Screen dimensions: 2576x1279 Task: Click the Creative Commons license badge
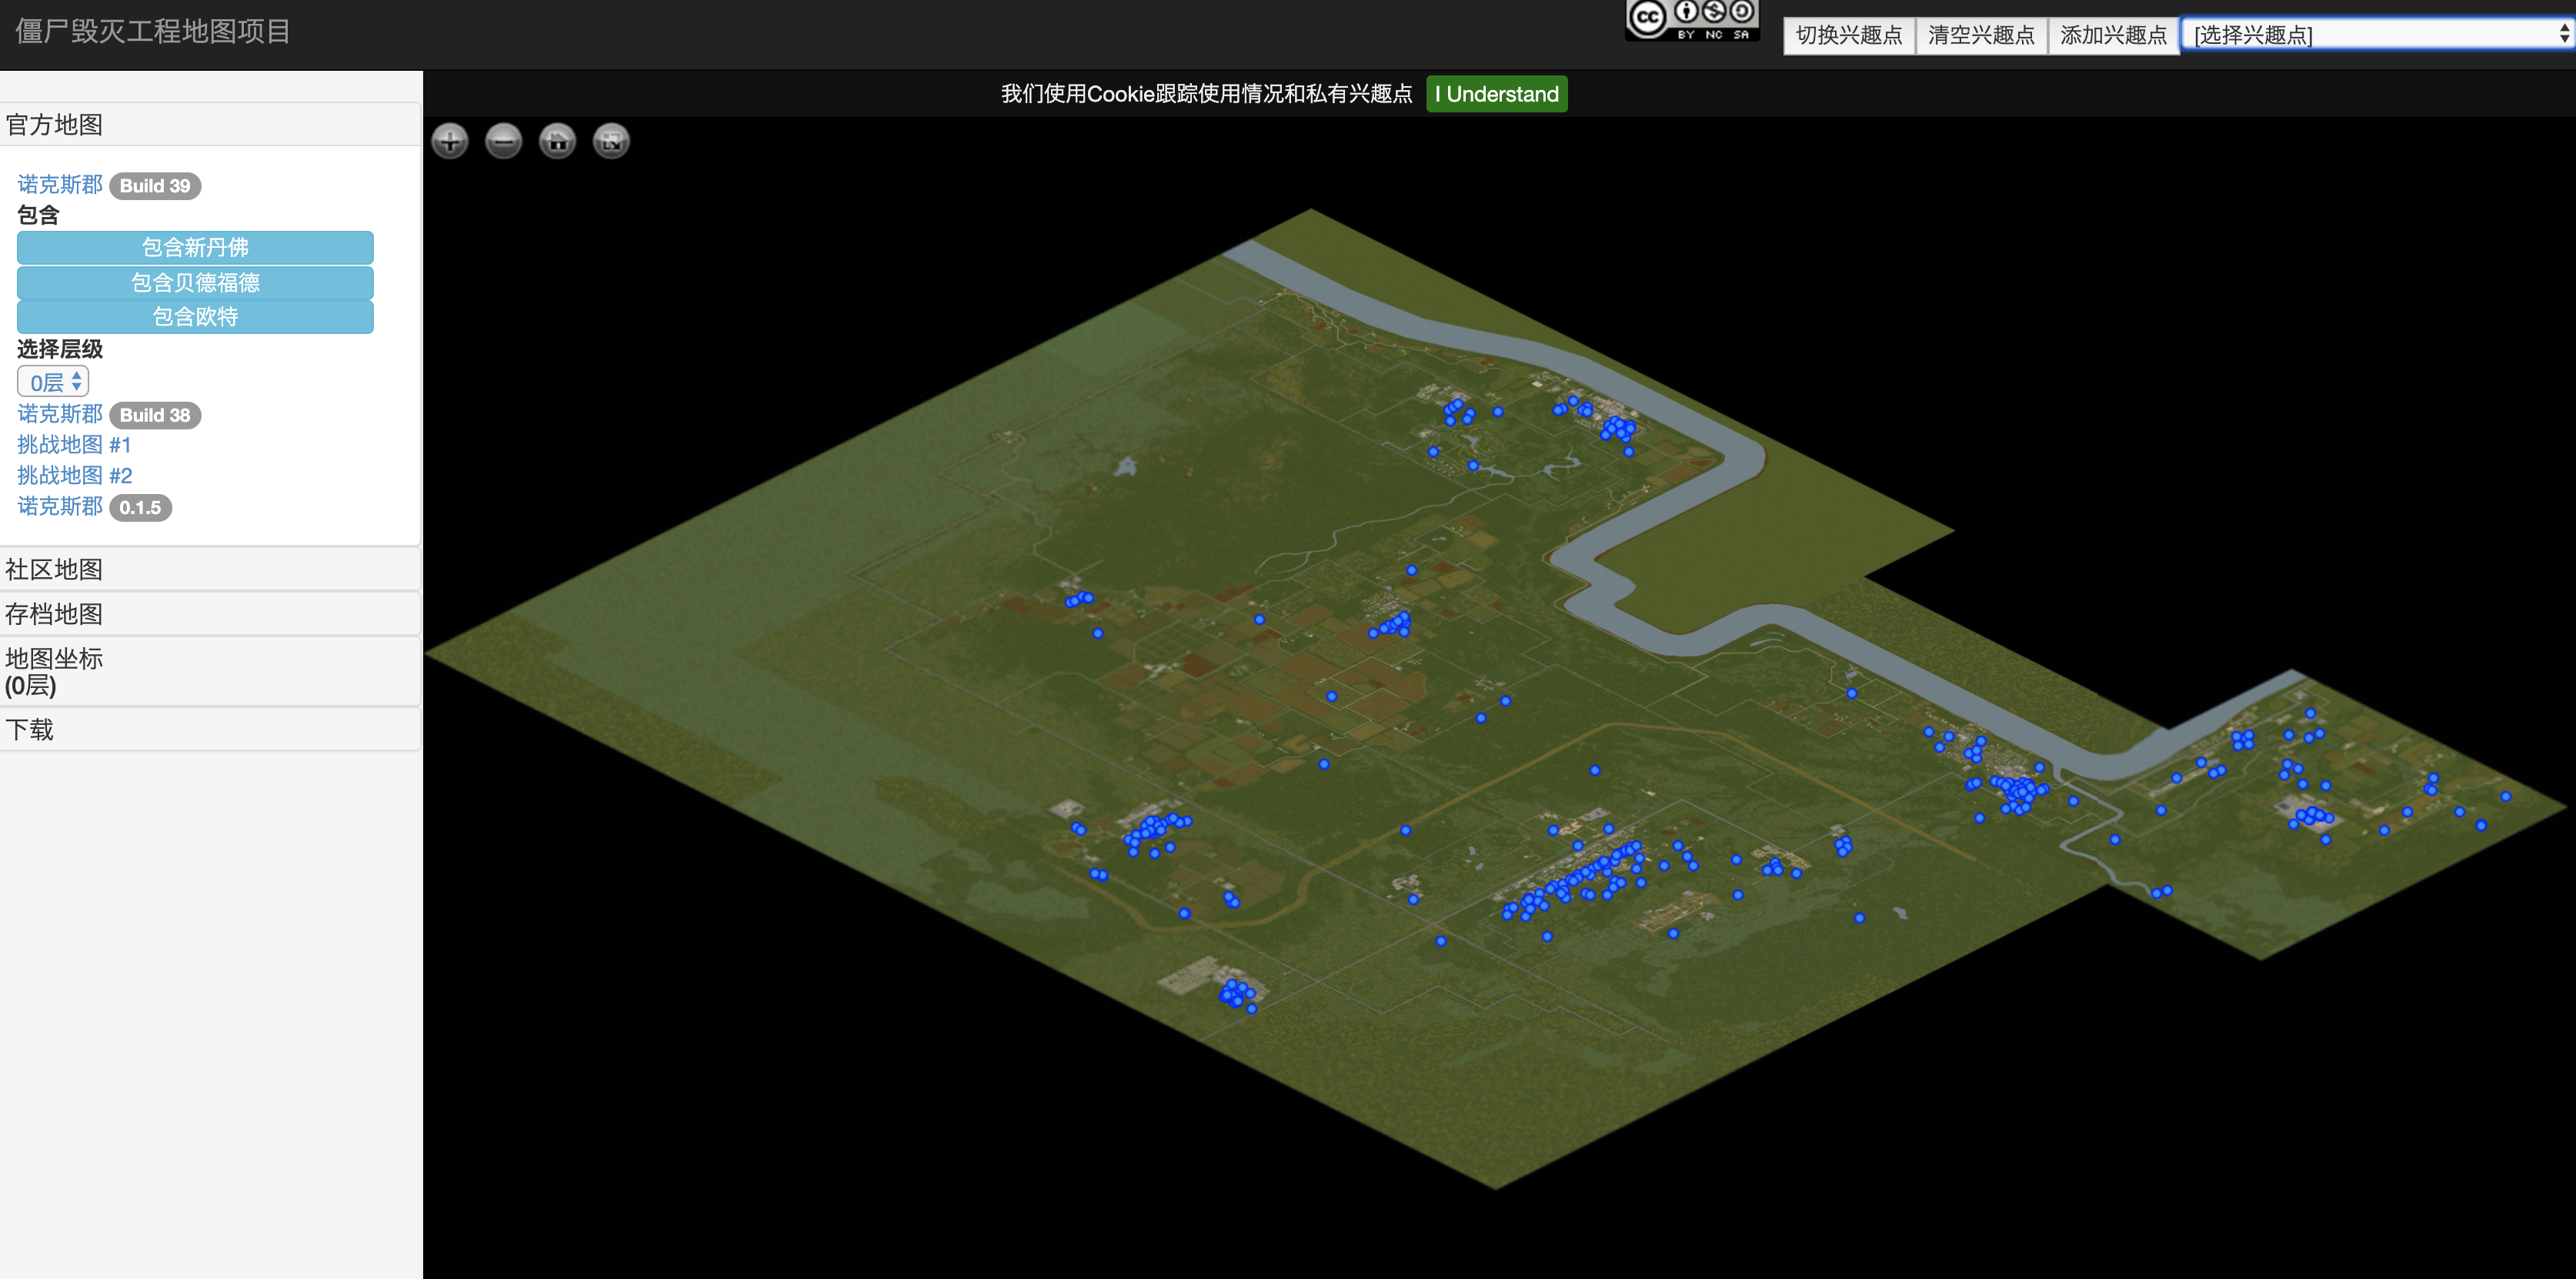[x=1691, y=20]
